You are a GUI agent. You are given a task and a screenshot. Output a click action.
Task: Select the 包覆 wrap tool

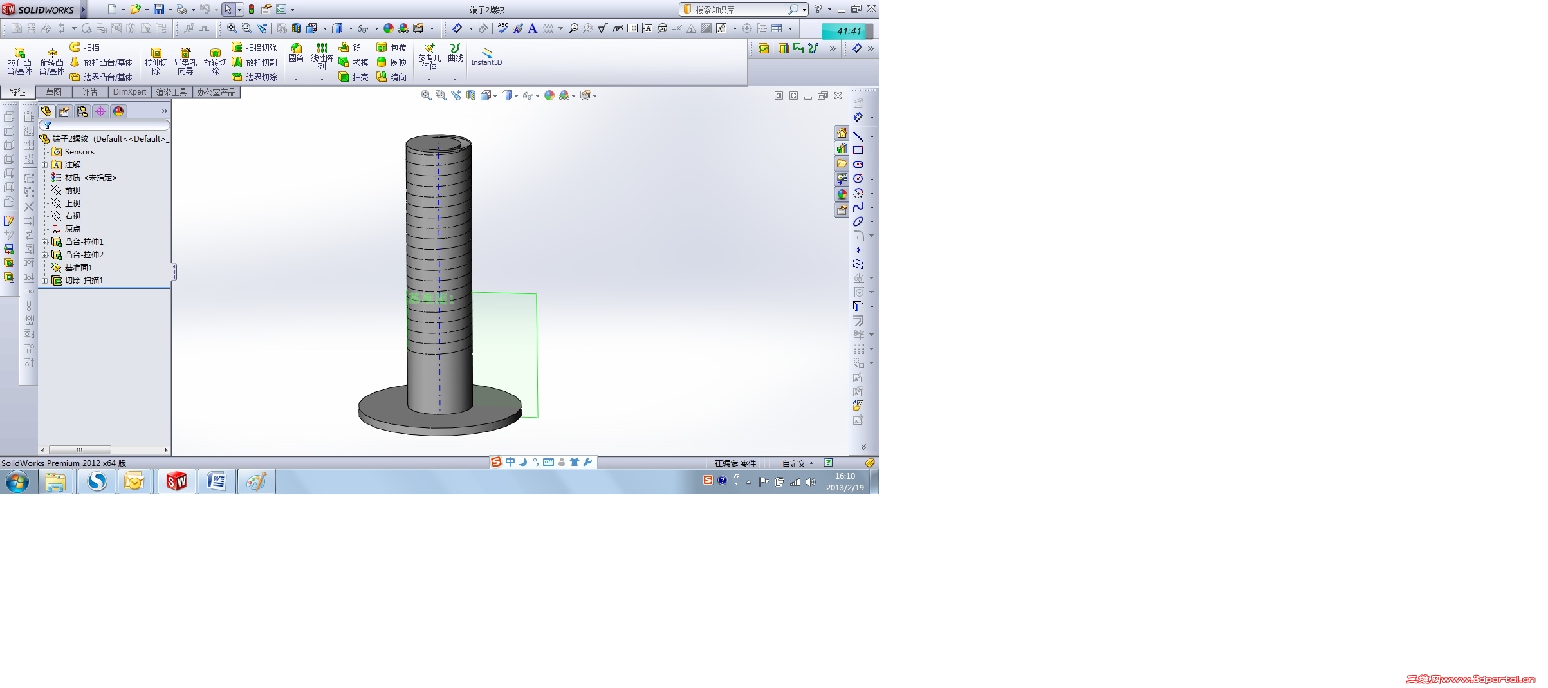391,48
